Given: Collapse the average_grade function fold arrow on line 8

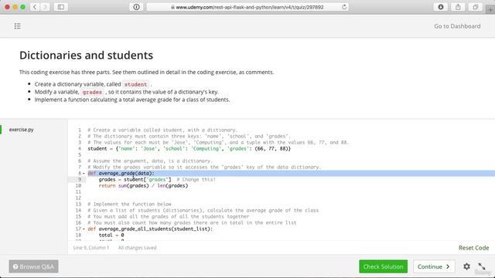Looking at the screenshot, I should [x=84, y=173].
